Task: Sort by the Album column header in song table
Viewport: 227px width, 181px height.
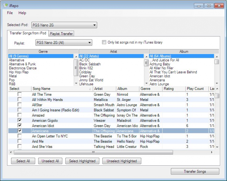Action: (127, 89)
